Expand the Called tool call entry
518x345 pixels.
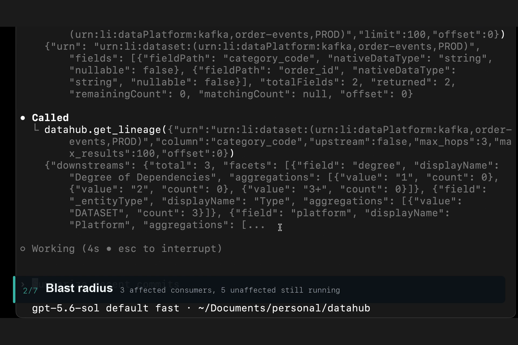click(x=50, y=118)
